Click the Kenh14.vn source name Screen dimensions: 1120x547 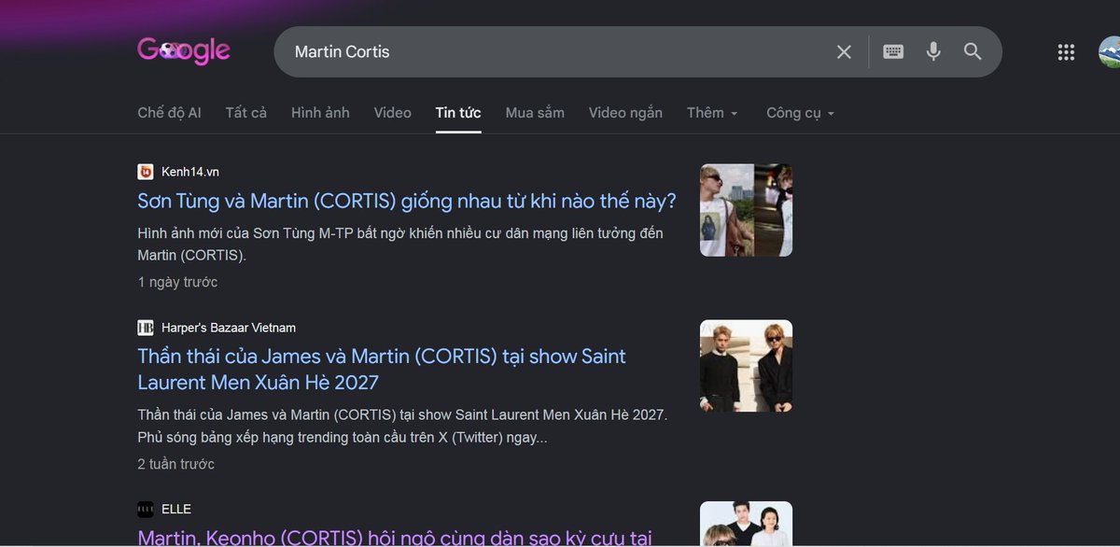190,172
